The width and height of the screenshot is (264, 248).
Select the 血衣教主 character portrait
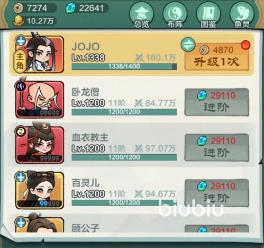[40, 145]
